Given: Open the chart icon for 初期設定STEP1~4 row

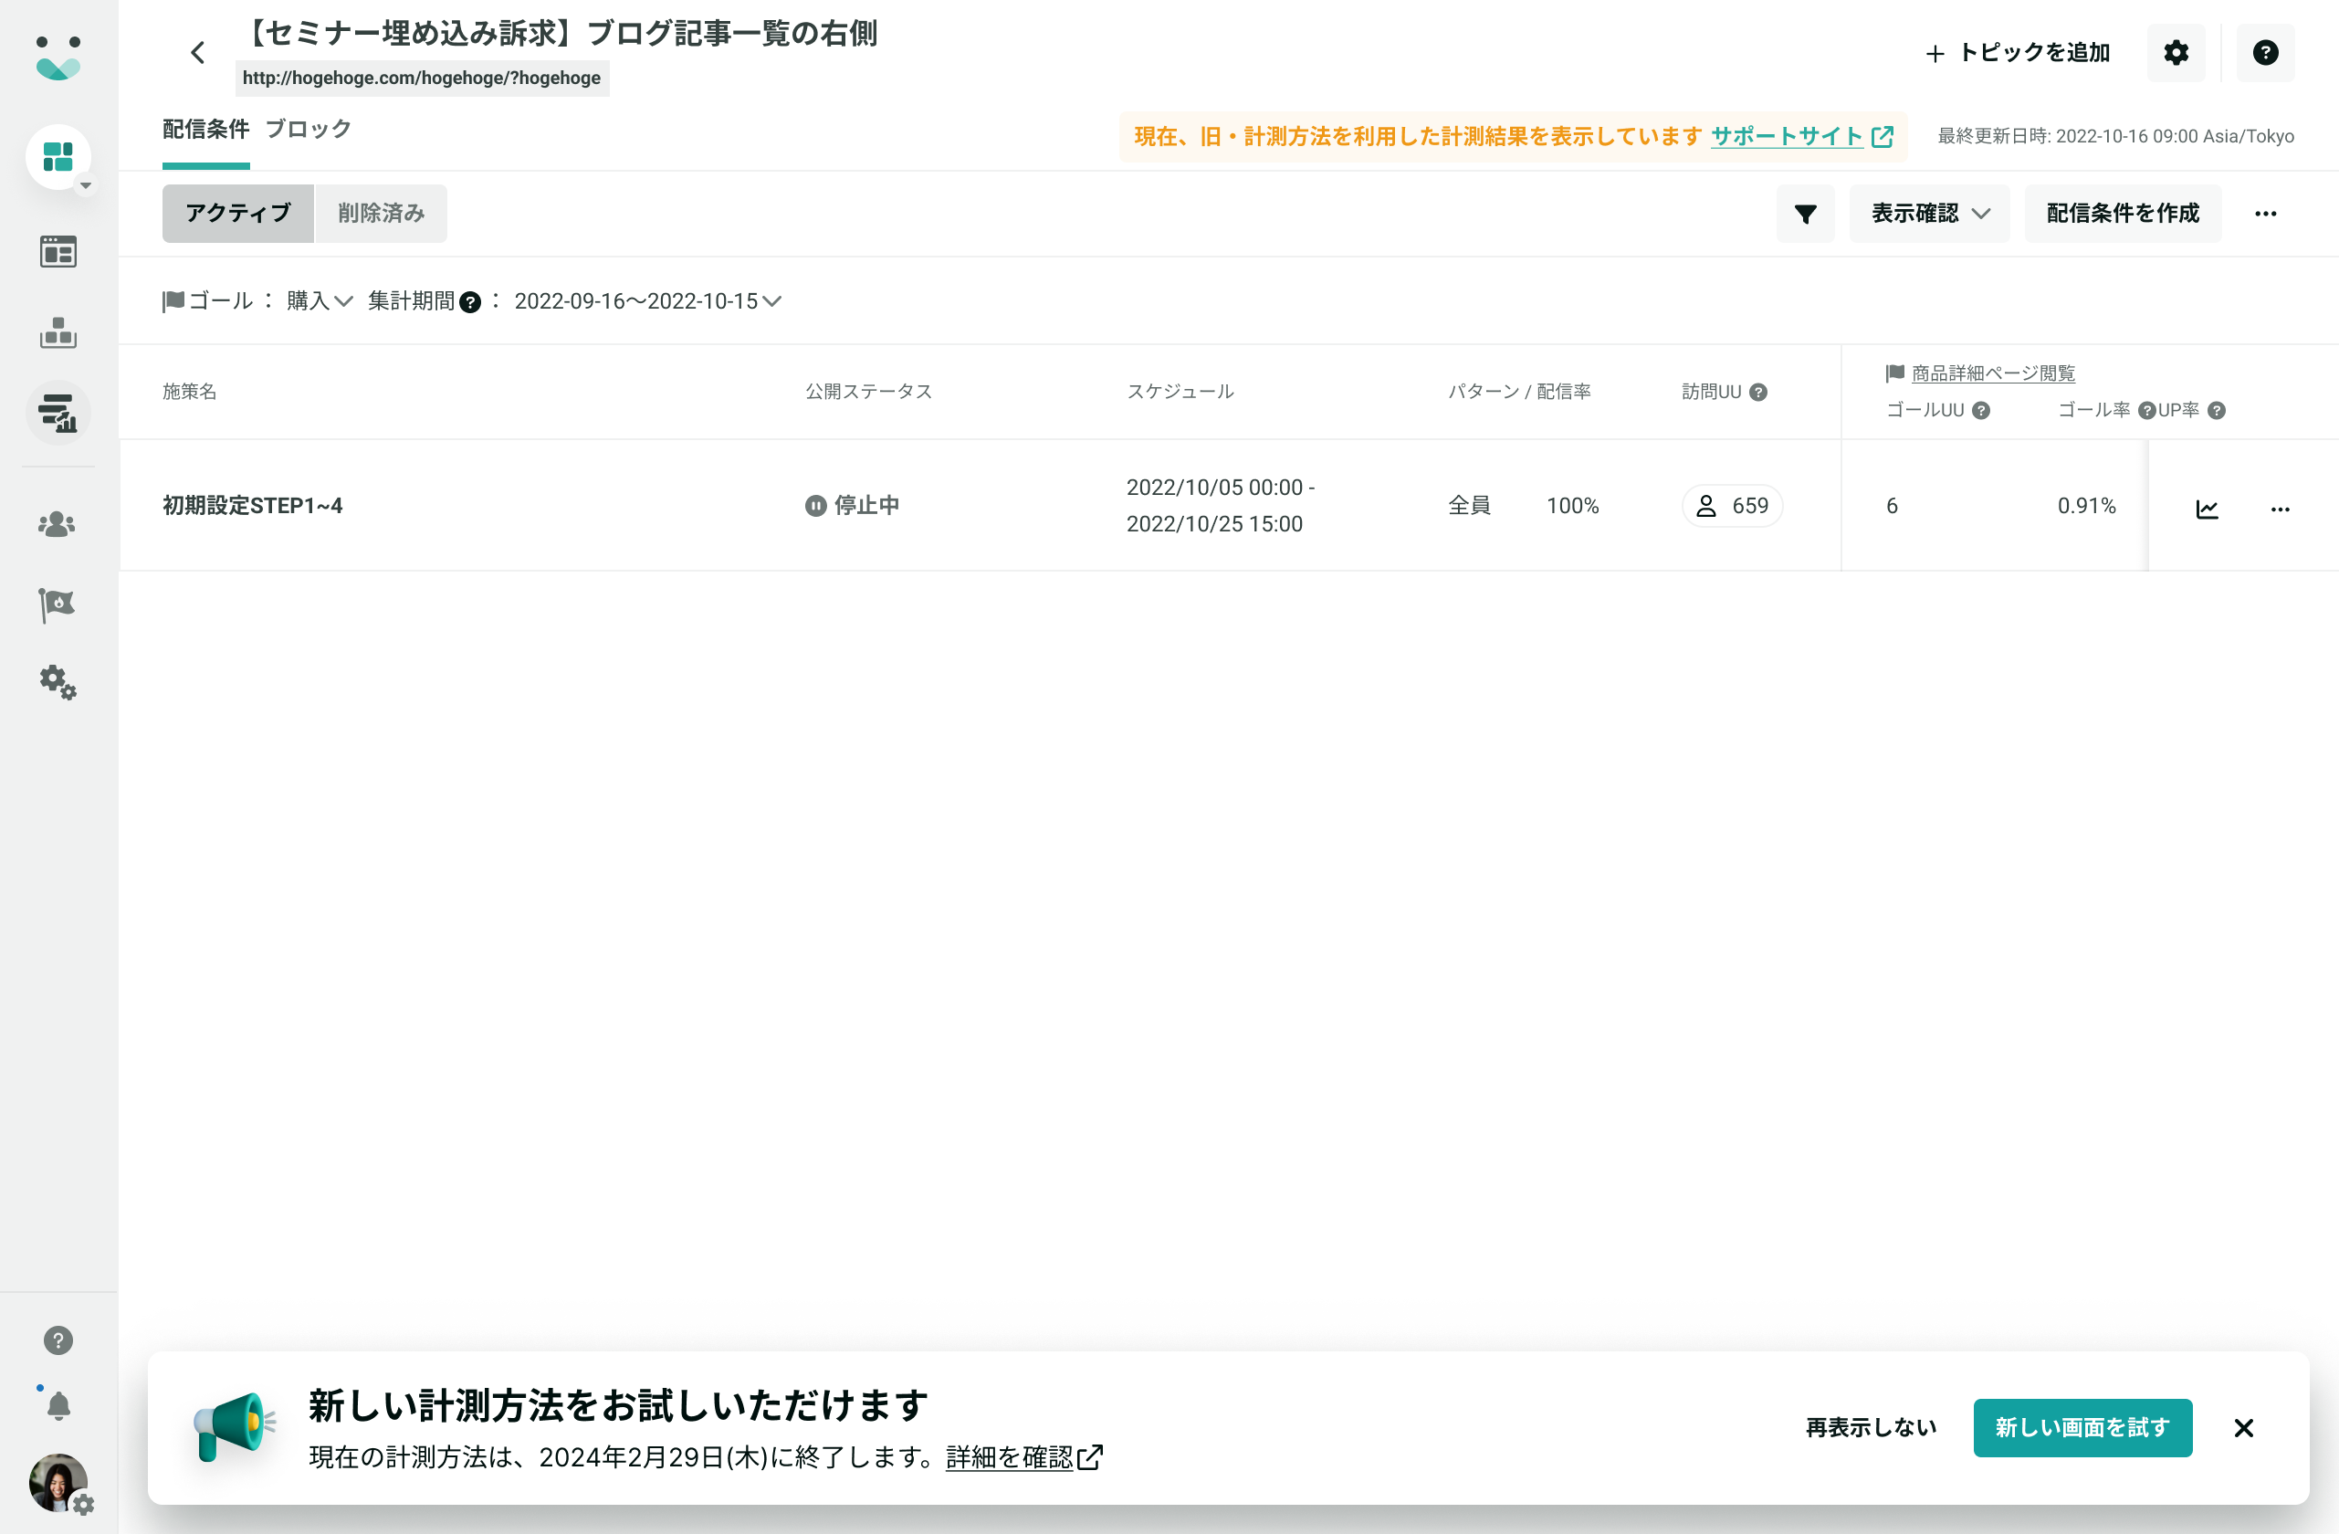Looking at the screenshot, I should tap(2207, 508).
